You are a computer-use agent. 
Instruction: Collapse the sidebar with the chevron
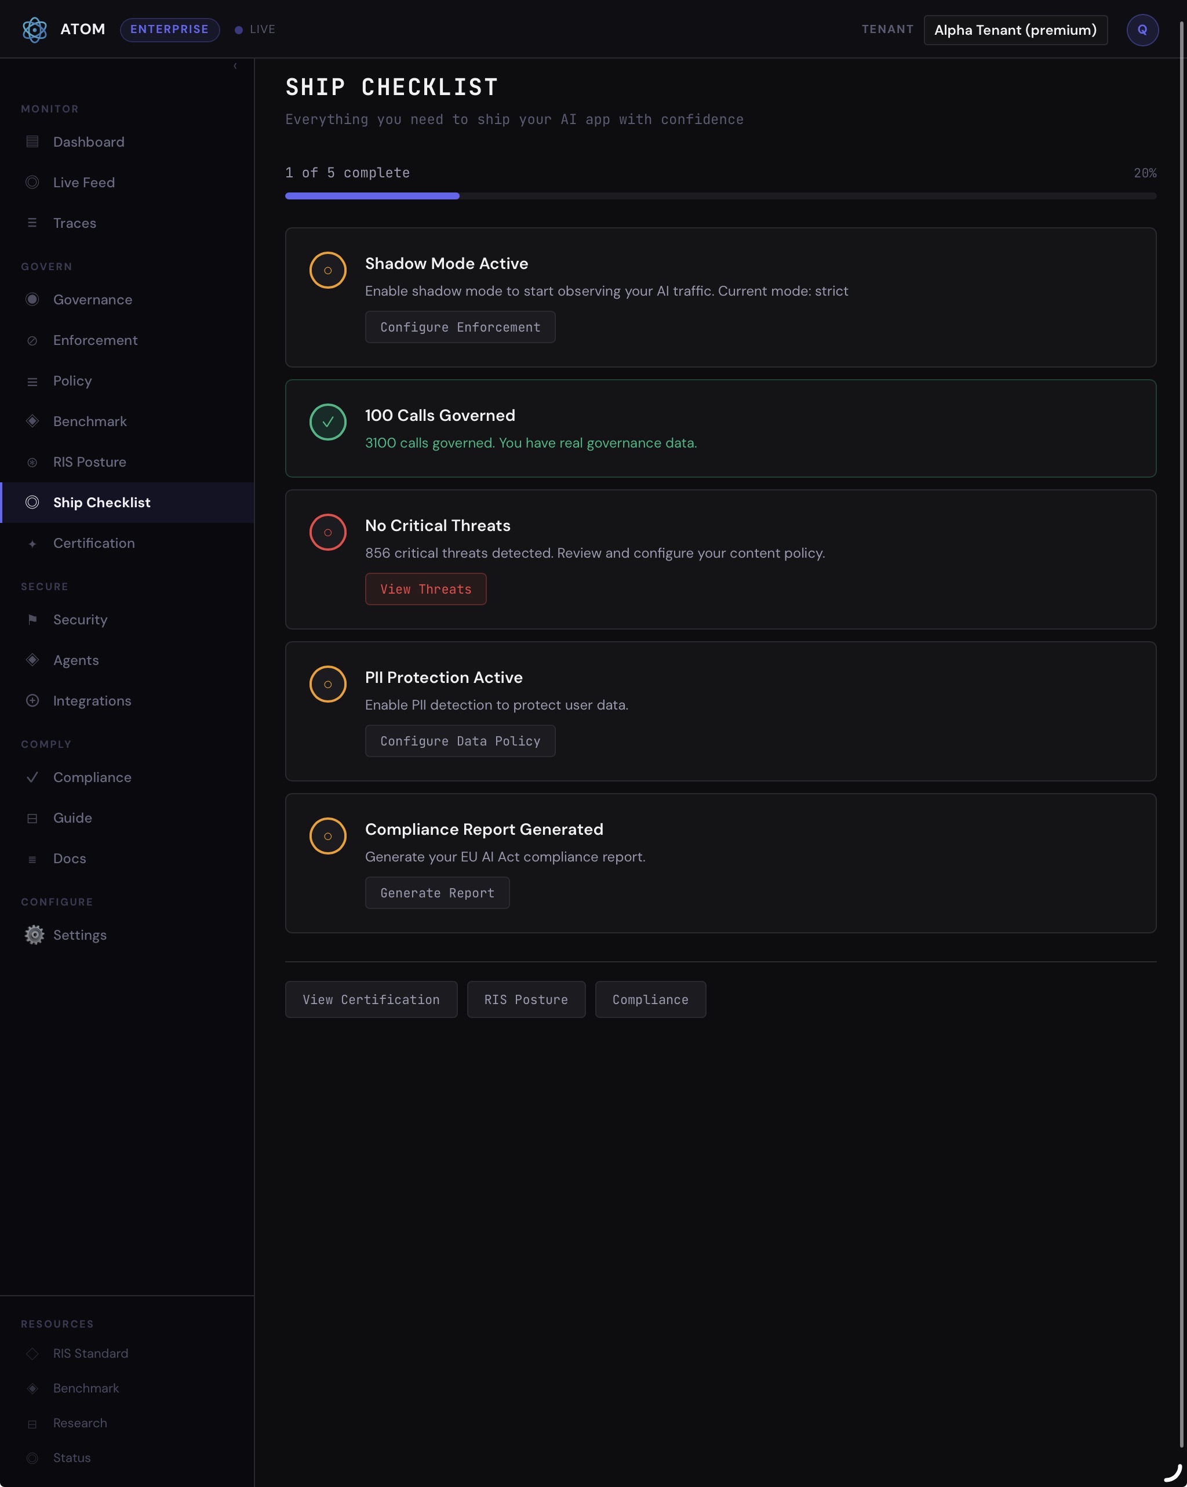(235, 66)
